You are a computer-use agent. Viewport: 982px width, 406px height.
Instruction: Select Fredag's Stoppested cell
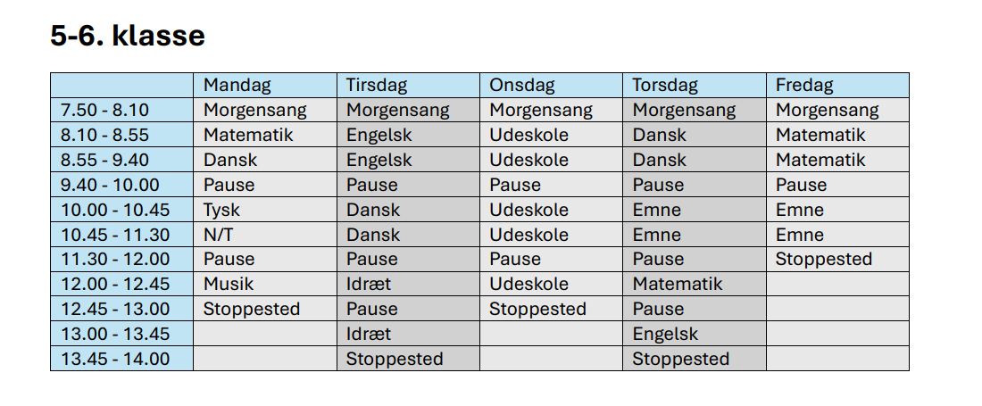click(x=836, y=260)
